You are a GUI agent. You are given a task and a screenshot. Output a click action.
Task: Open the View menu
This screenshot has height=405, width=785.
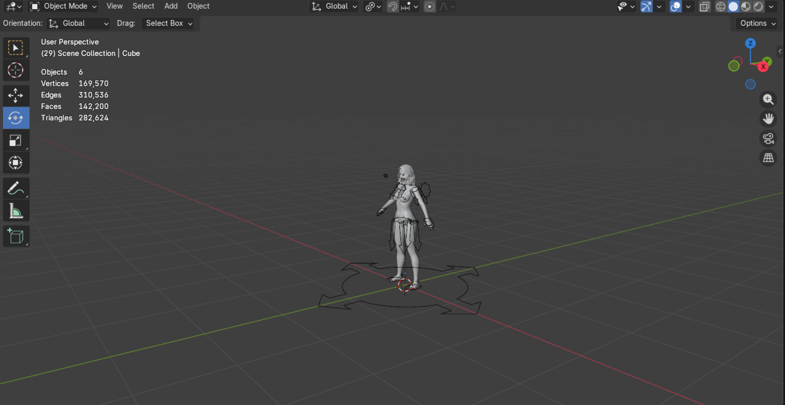[115, 6]
